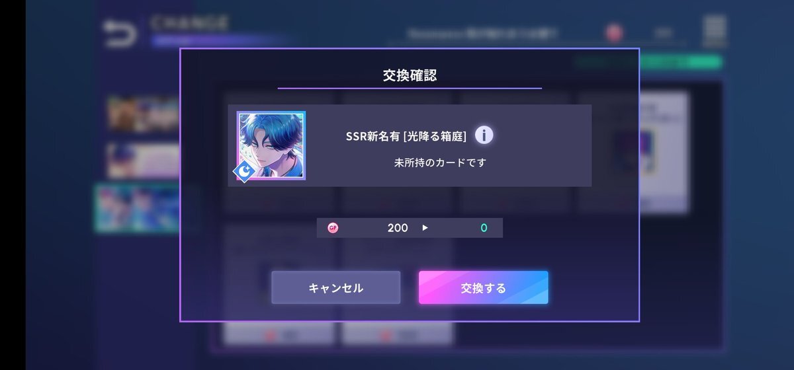Open the blurred menu icon top right
Viewport: 794px width, 370px height.
[x=715, y=31]
